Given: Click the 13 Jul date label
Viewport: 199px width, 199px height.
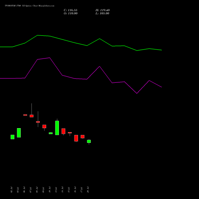Looking at the screenshot, I should 56,190.
